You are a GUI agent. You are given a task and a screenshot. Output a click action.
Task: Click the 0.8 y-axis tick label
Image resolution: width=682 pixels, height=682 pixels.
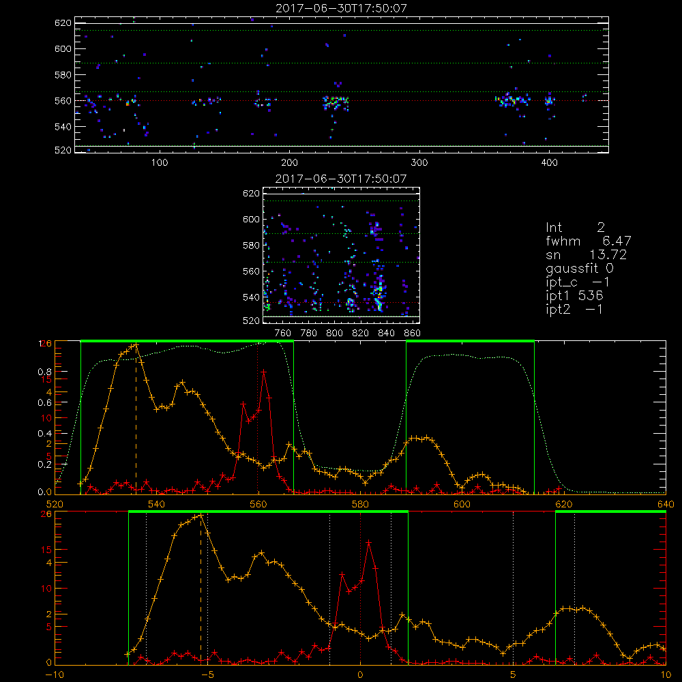46,372
